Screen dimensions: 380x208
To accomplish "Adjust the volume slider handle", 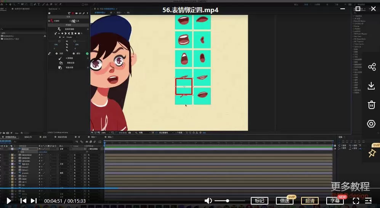I will 228,200.
